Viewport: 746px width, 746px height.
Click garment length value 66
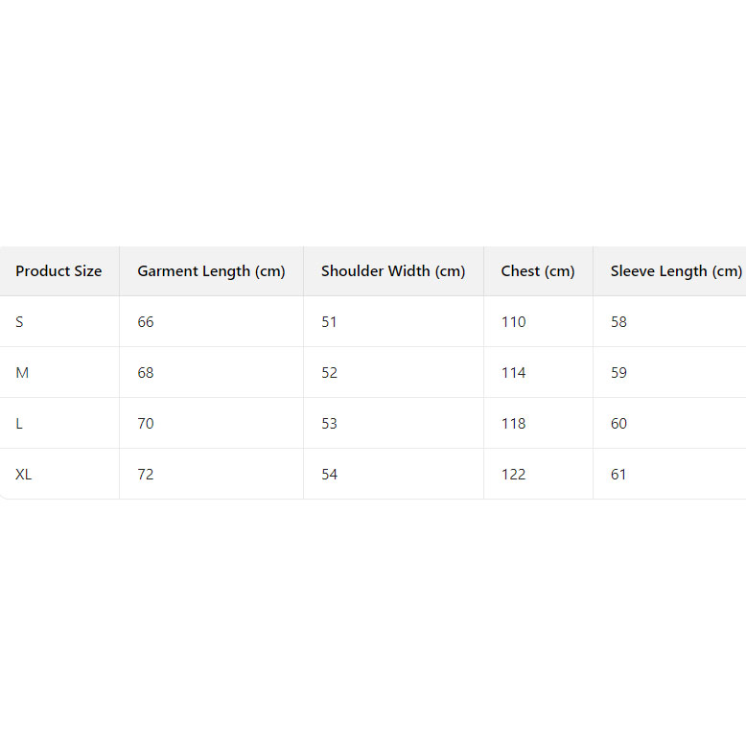tap(146, 322)
